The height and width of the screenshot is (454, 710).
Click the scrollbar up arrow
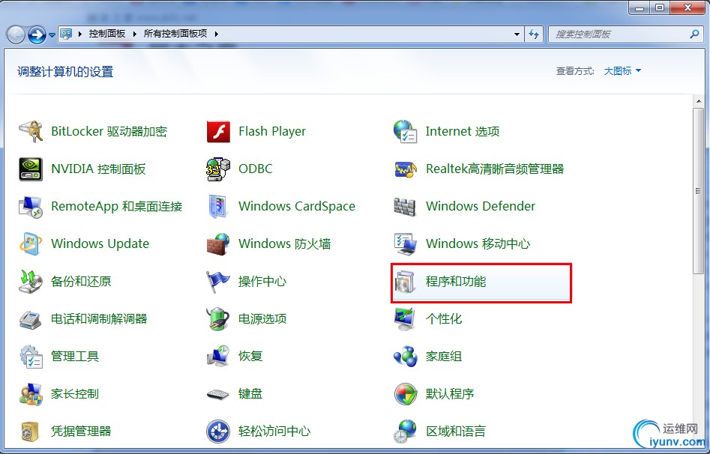pyautogui.click(x=698, y=101)
